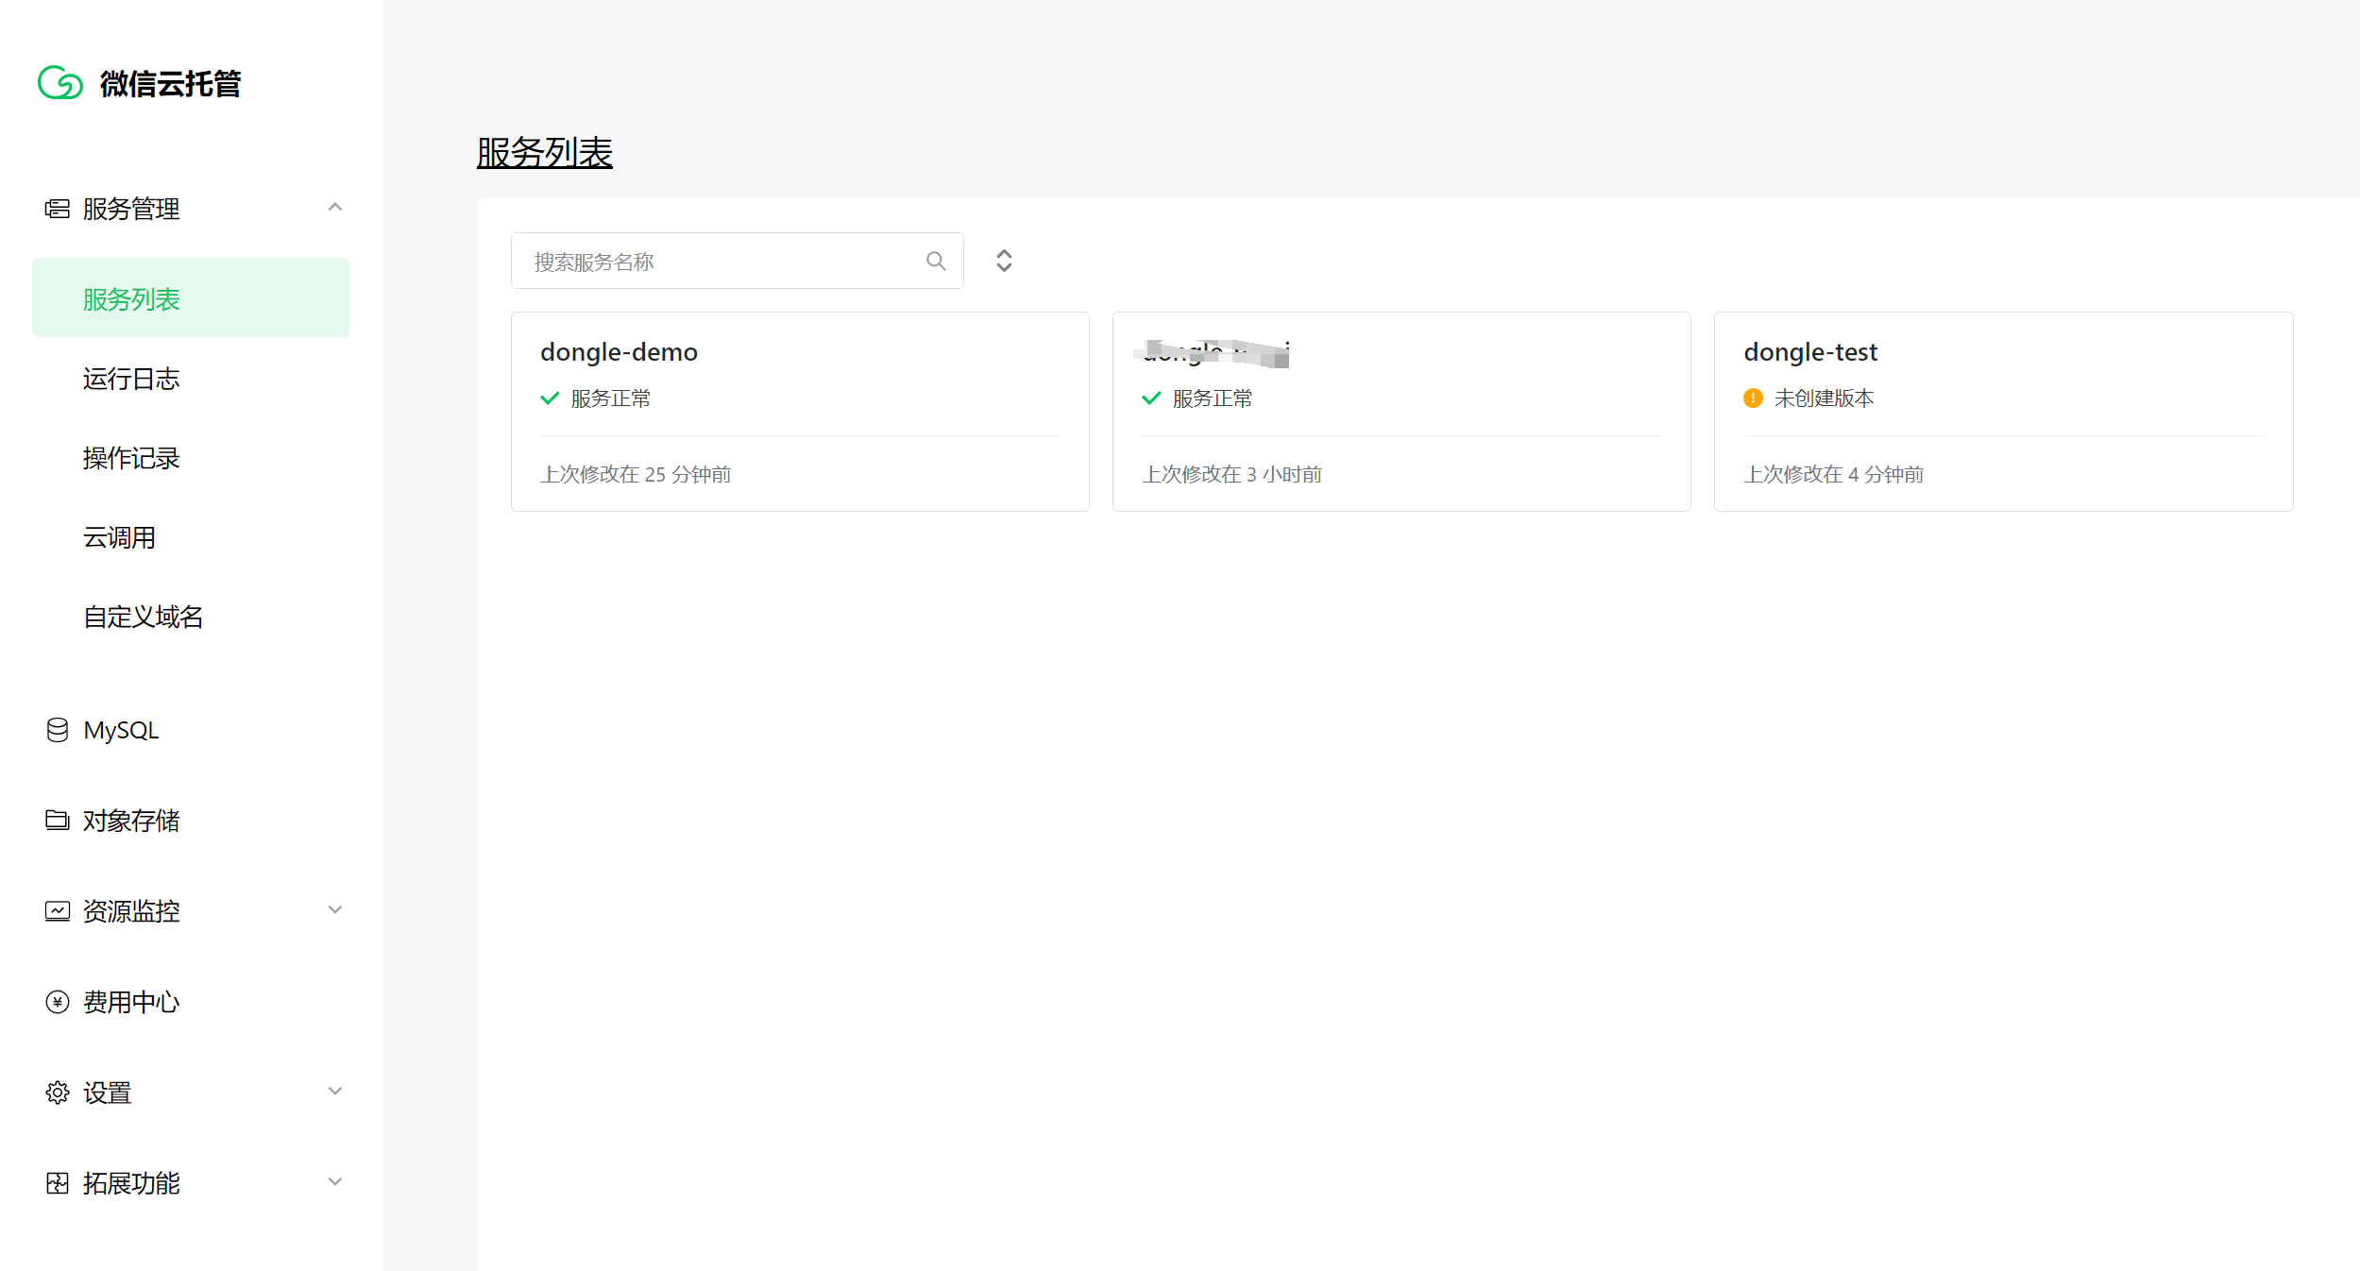The height and width of the screenshot is (1271, 2360).
Task: Click the sort order arrows icon
Action: 1004,261
